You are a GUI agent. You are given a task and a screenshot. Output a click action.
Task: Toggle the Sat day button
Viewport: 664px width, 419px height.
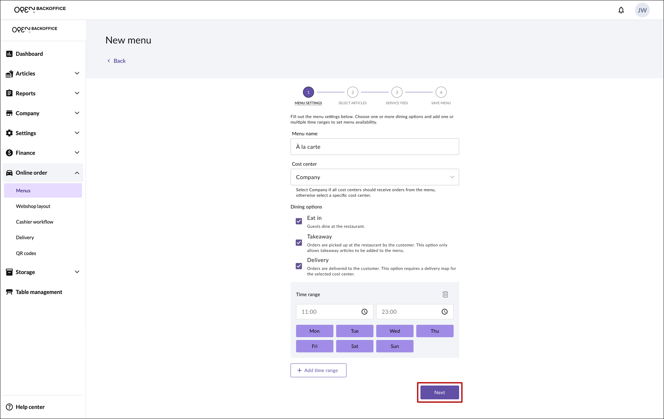(x=354, y=346)
